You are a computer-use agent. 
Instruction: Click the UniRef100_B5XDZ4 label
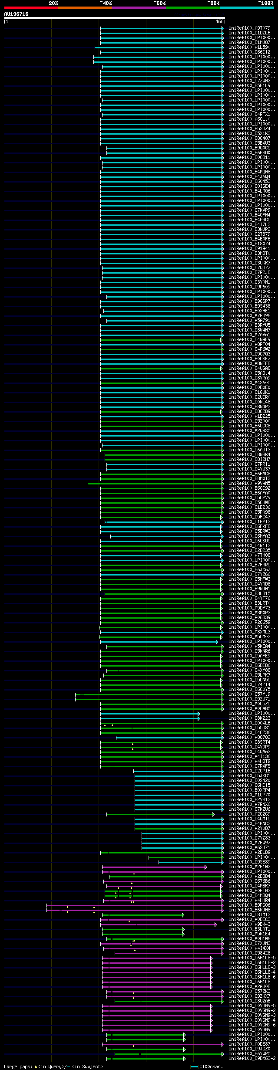(x=249, y=129)
